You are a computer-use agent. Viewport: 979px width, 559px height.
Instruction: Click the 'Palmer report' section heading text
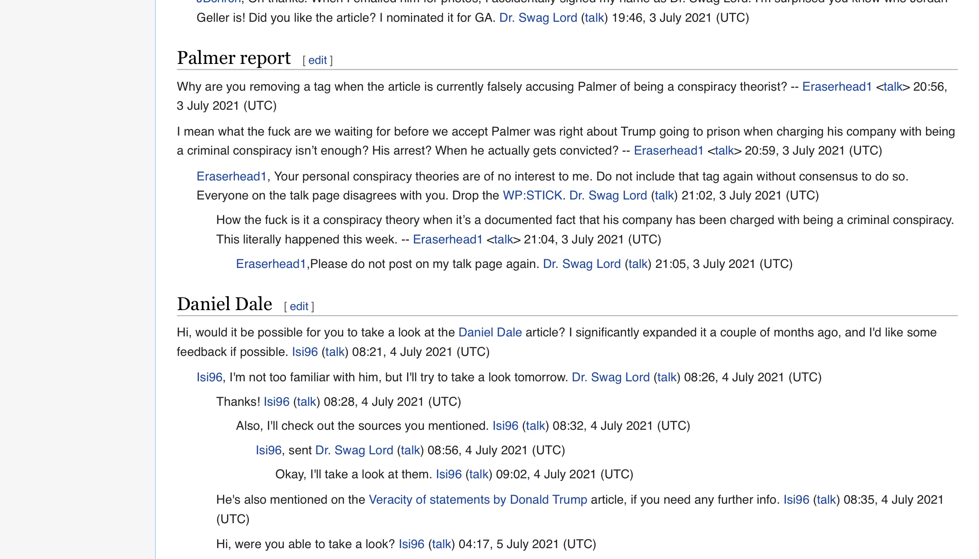pyautogui.click(x=234, y=58)
